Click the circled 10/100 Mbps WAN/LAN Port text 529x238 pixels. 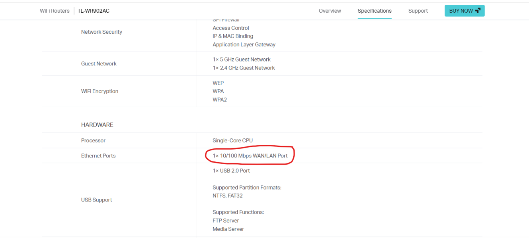pos(250,156)
